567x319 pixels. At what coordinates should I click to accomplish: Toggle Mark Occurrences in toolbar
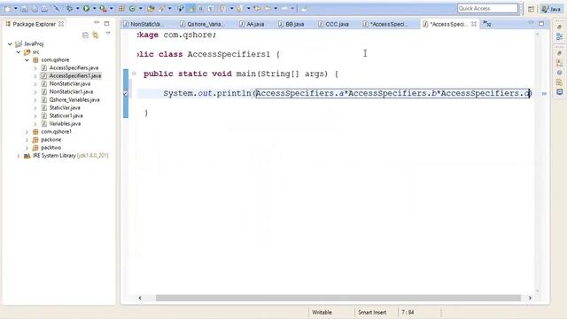tap(191, 8)
